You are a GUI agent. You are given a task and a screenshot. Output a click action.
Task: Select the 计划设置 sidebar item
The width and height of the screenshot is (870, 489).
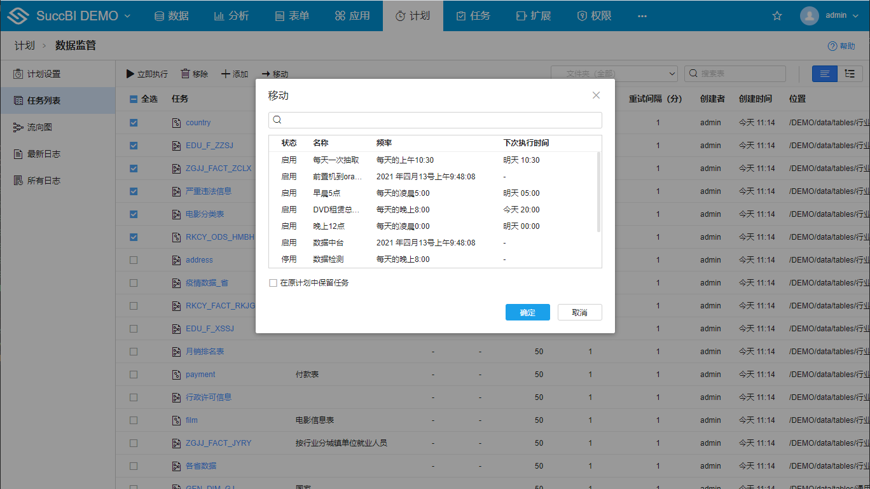tap(42, 73)
